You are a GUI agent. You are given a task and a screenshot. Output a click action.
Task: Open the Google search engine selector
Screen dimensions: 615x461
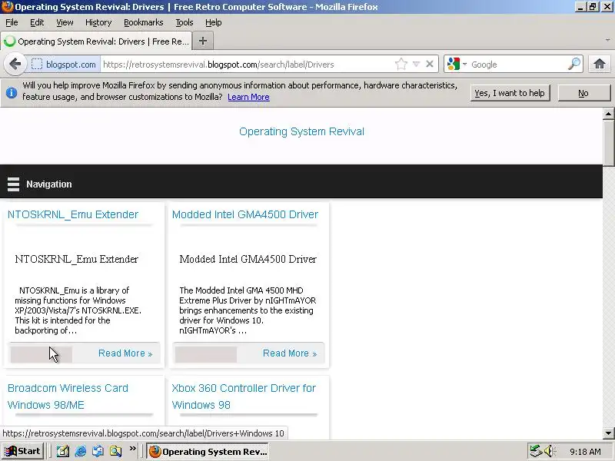457,65
